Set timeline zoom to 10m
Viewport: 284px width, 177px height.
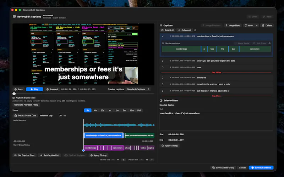point(132,110)
